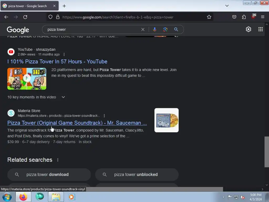Open the green round app in taskbar

(40, 197)
